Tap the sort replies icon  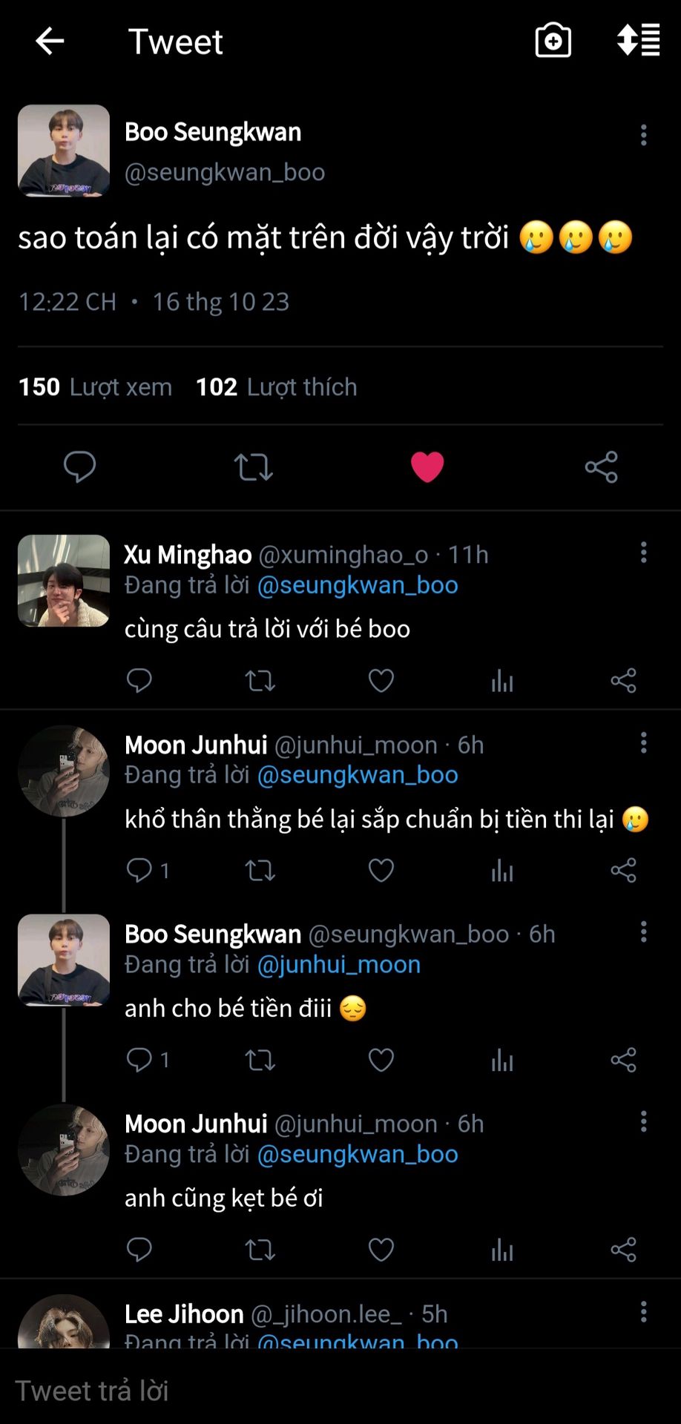[638, 41]
